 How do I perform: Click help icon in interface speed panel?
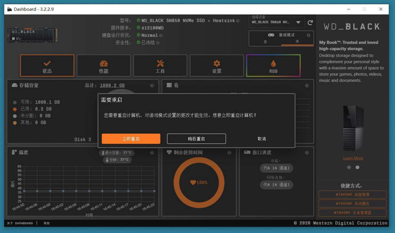click(x=307, y=153)
